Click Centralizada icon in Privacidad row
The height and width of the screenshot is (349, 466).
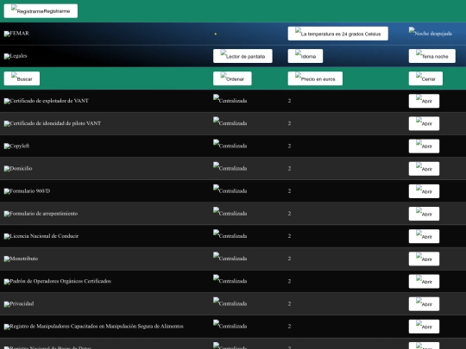coord(230,302)
